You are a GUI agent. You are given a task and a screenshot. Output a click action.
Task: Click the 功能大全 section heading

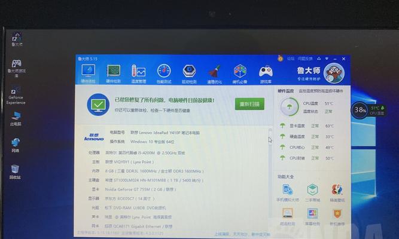(x=285, y=176)
